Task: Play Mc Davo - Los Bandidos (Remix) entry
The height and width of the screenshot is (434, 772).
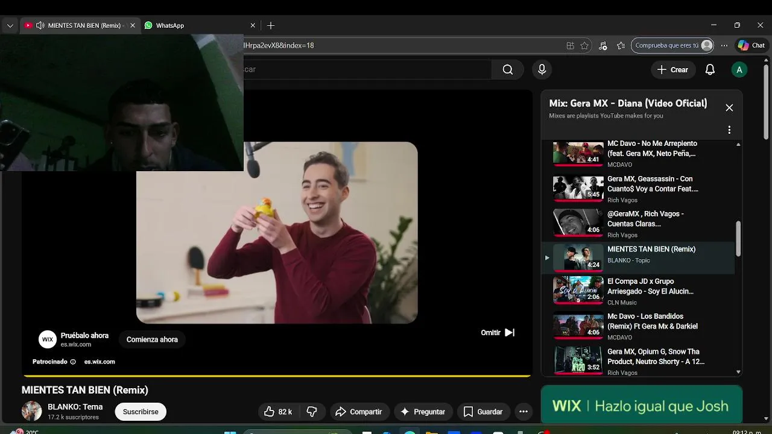Action: [x=639, y=325]
